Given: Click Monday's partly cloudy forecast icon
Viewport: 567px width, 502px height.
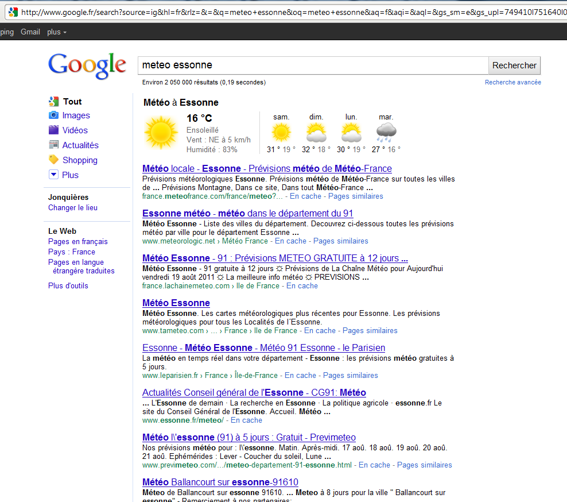Looking at the screenshot, I should [351, 133].
